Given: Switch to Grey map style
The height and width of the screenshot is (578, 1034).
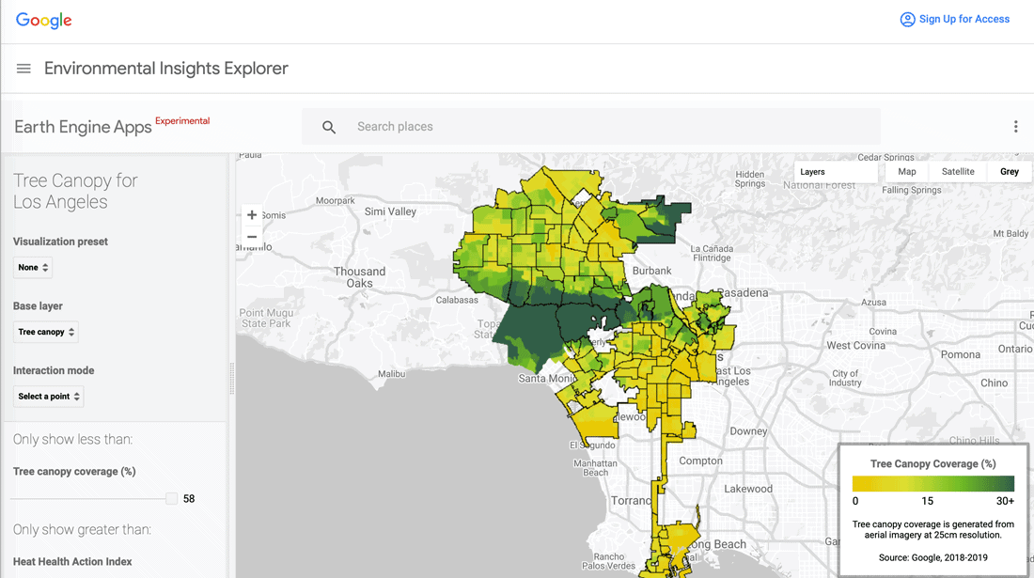Looking at the screenshot, I should coord(1009,171).
